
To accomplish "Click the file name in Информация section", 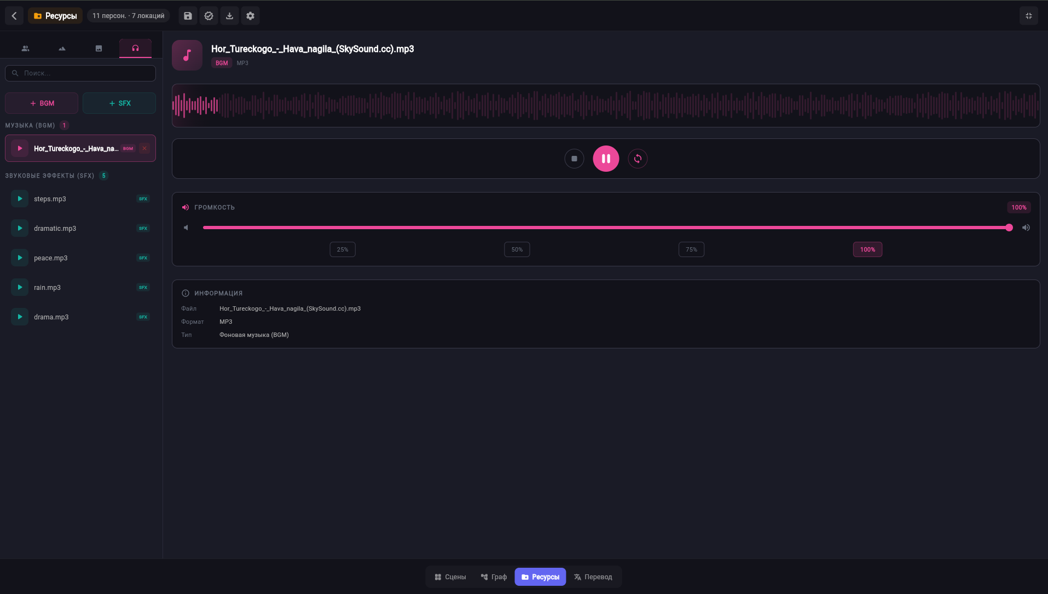I will tap(290, 308).
